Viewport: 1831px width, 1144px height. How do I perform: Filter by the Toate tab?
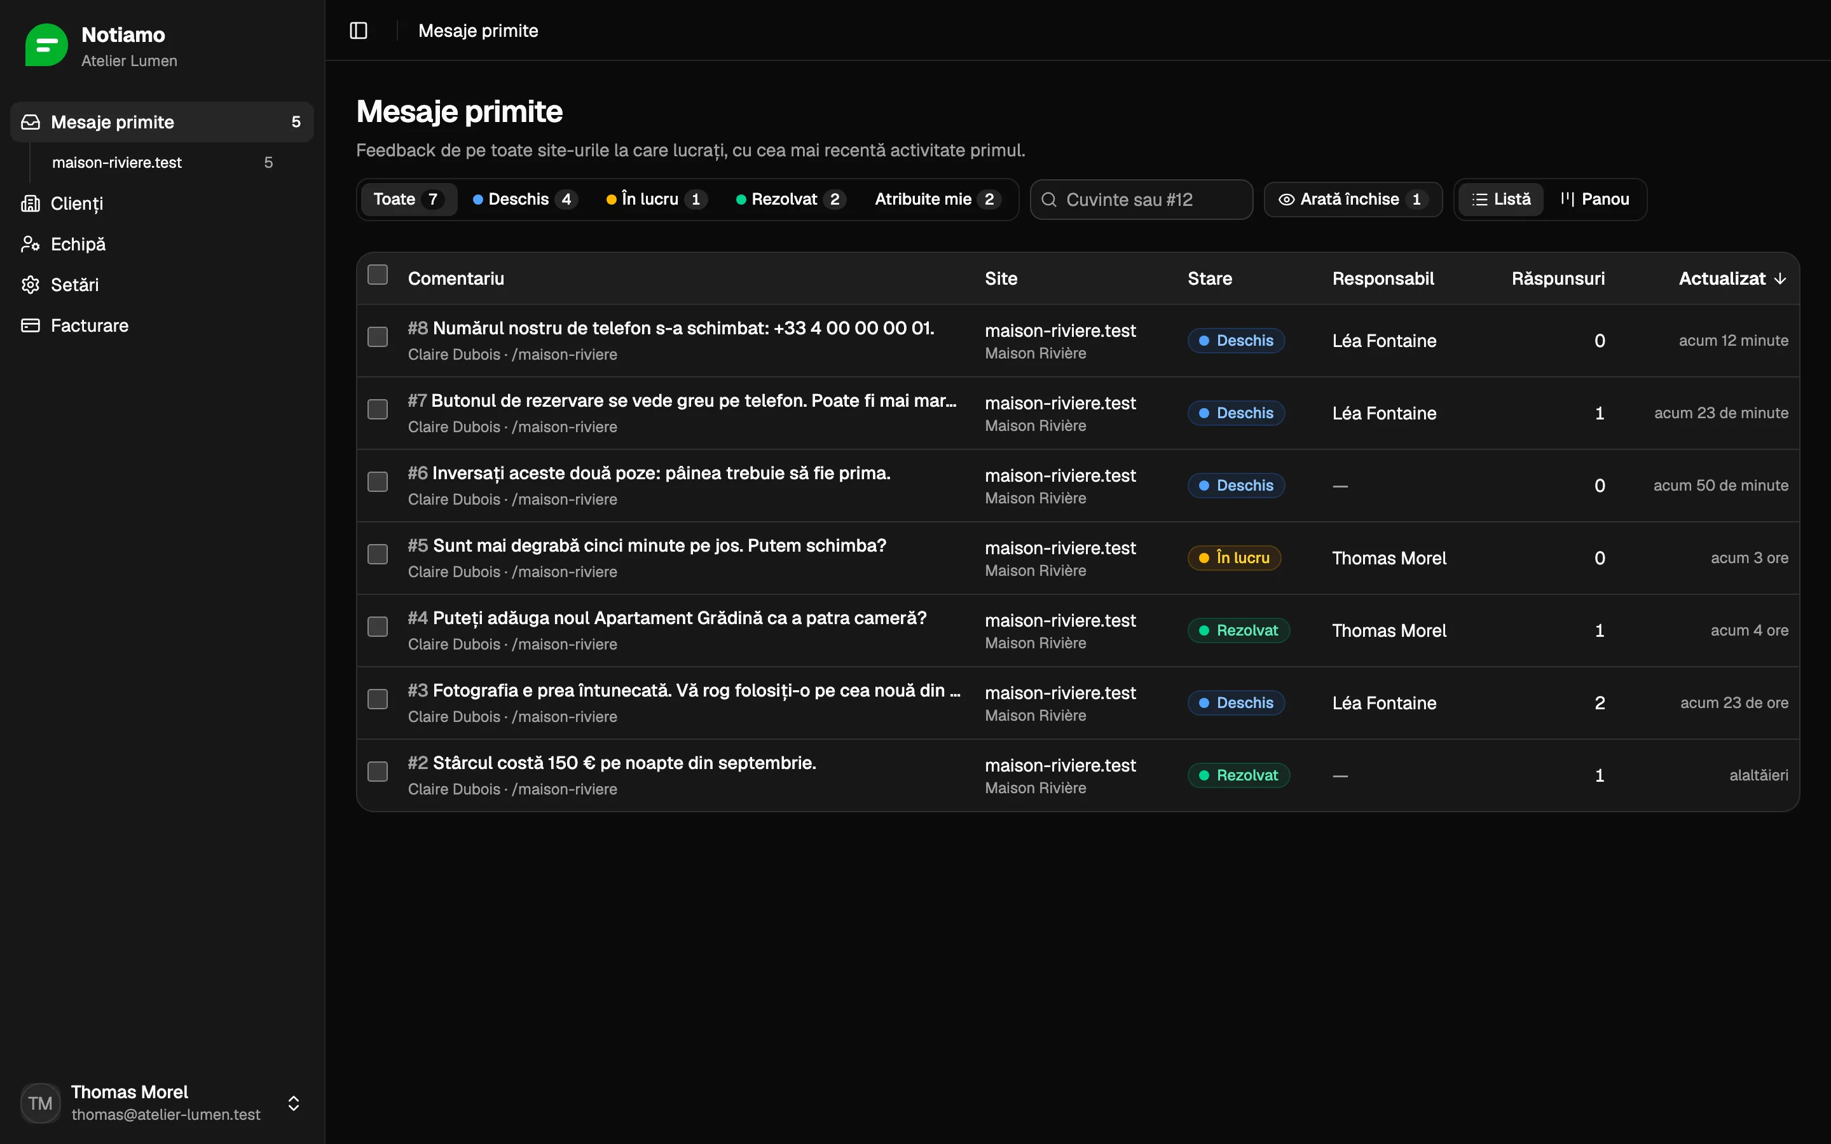click(409, 200)
